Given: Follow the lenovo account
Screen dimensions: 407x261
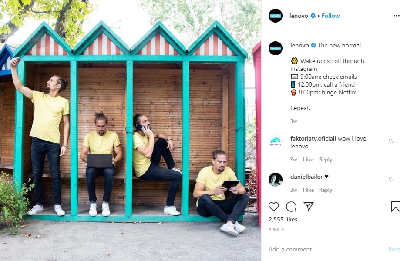Looking at the screenshot, I should tap(330, 16).
